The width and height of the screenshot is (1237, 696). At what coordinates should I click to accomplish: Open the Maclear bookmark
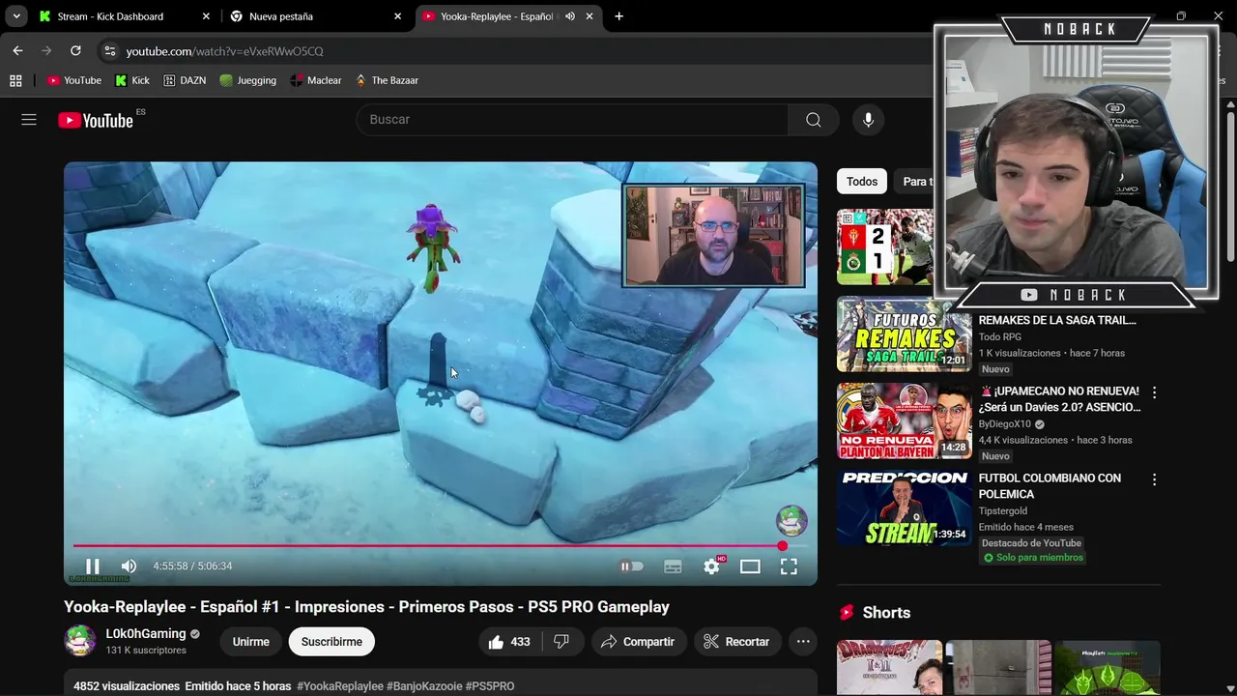point(316,80)
